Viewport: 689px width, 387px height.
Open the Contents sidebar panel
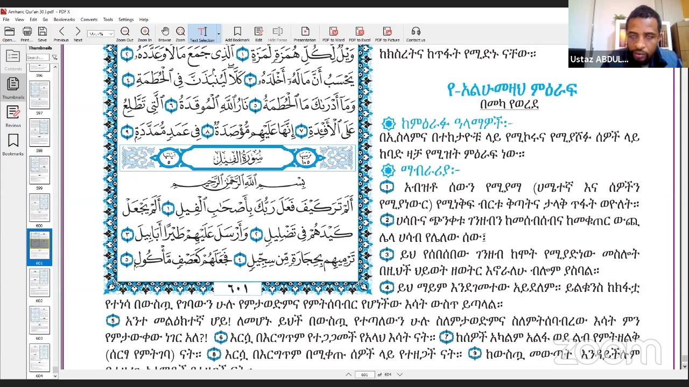click(x=13, y=60)
